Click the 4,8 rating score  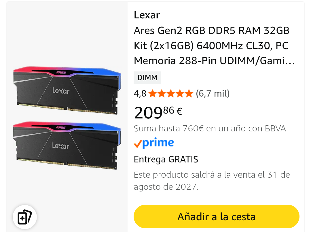point(140,93)
